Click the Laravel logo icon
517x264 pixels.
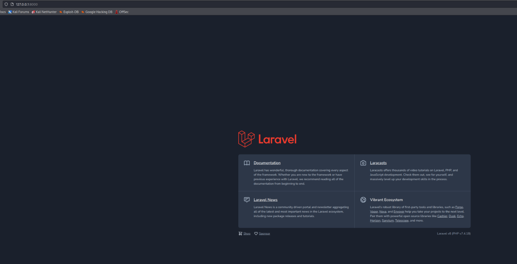(246, 139)
